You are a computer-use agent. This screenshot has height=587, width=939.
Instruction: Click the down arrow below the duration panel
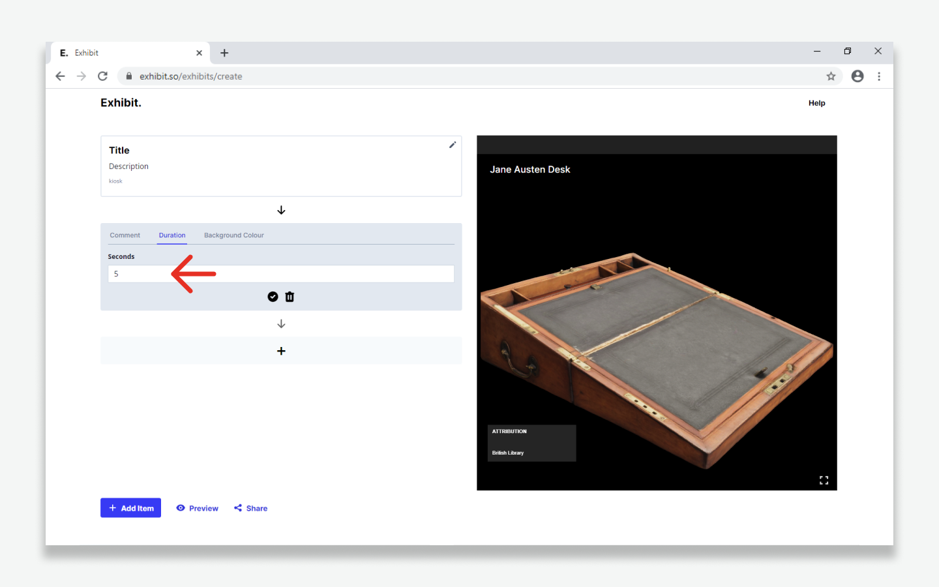[x=281, y=324]
